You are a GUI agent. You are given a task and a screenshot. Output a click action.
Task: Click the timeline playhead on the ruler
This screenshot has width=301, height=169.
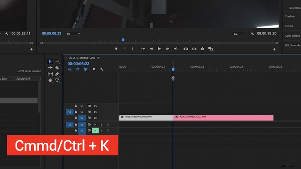(x=173, y=69)
